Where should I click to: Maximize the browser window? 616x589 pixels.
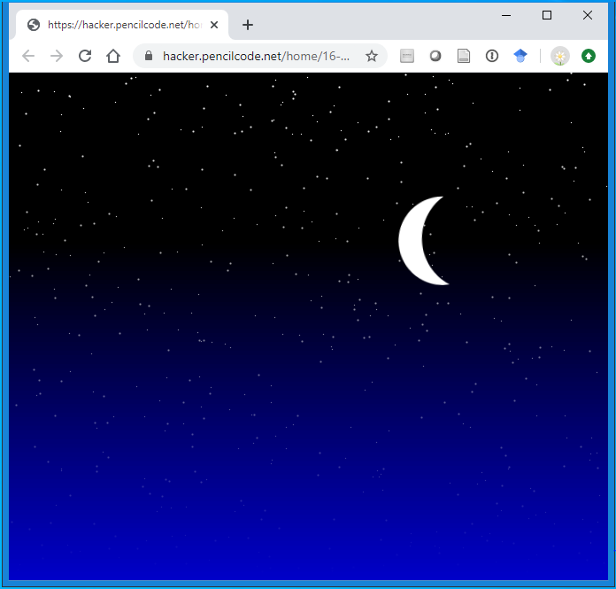(547, 15)
